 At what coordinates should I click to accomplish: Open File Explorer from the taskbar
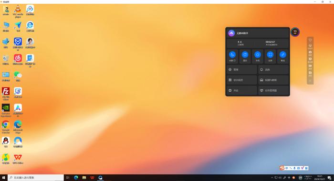click(84, 178)
